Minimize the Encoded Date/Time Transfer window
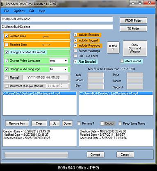 pos(133,3)
